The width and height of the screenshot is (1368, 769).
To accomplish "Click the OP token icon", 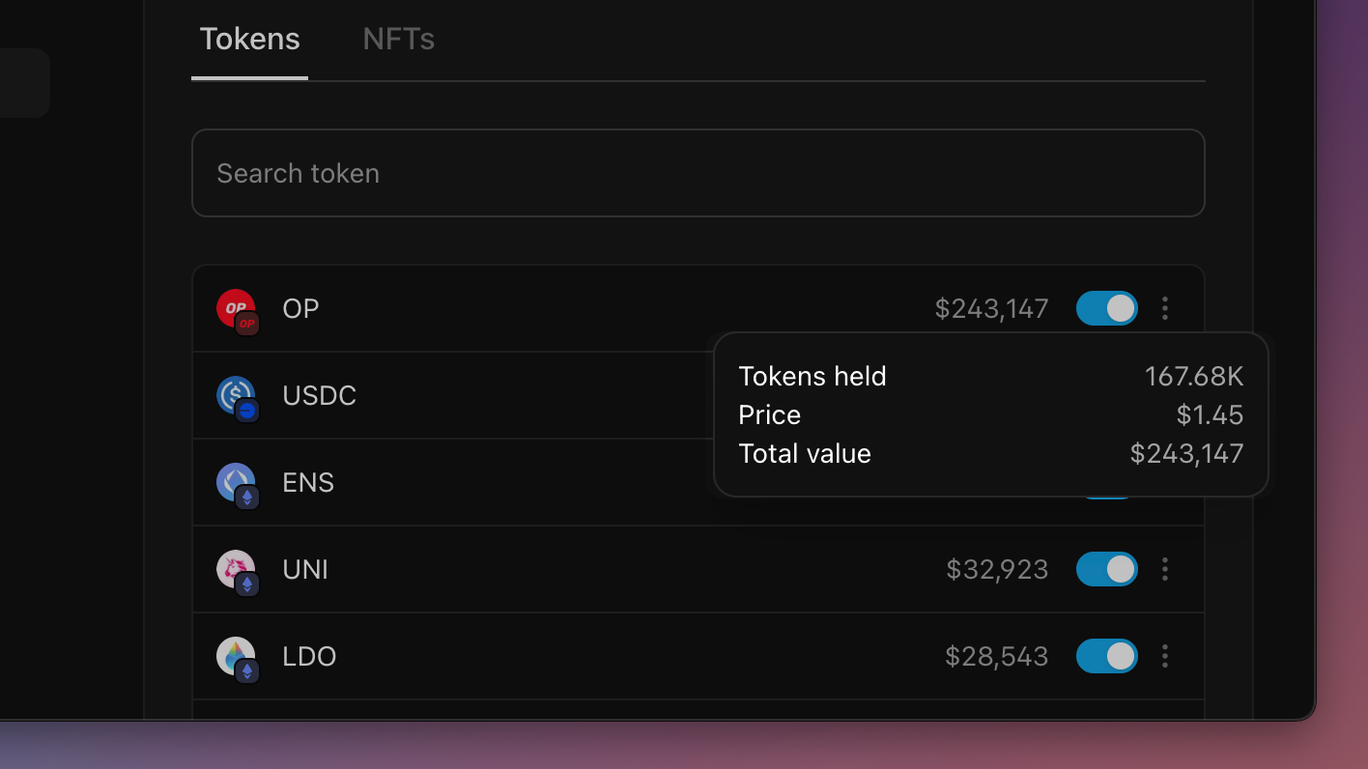I will [233, 307].
